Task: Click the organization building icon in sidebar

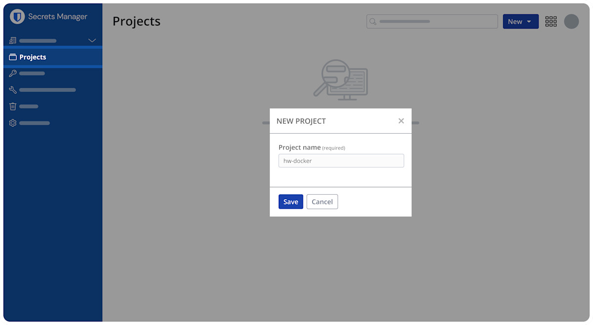Action: point(13,40)
